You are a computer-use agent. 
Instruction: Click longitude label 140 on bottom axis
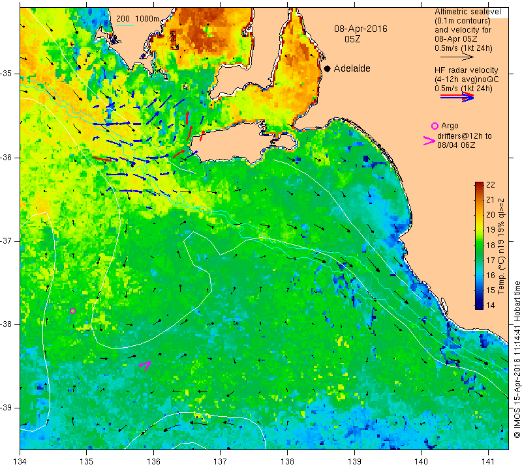point(421,462)
